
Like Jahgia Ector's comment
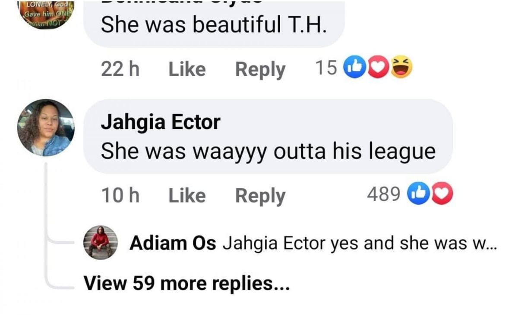[x=186, y=196]
